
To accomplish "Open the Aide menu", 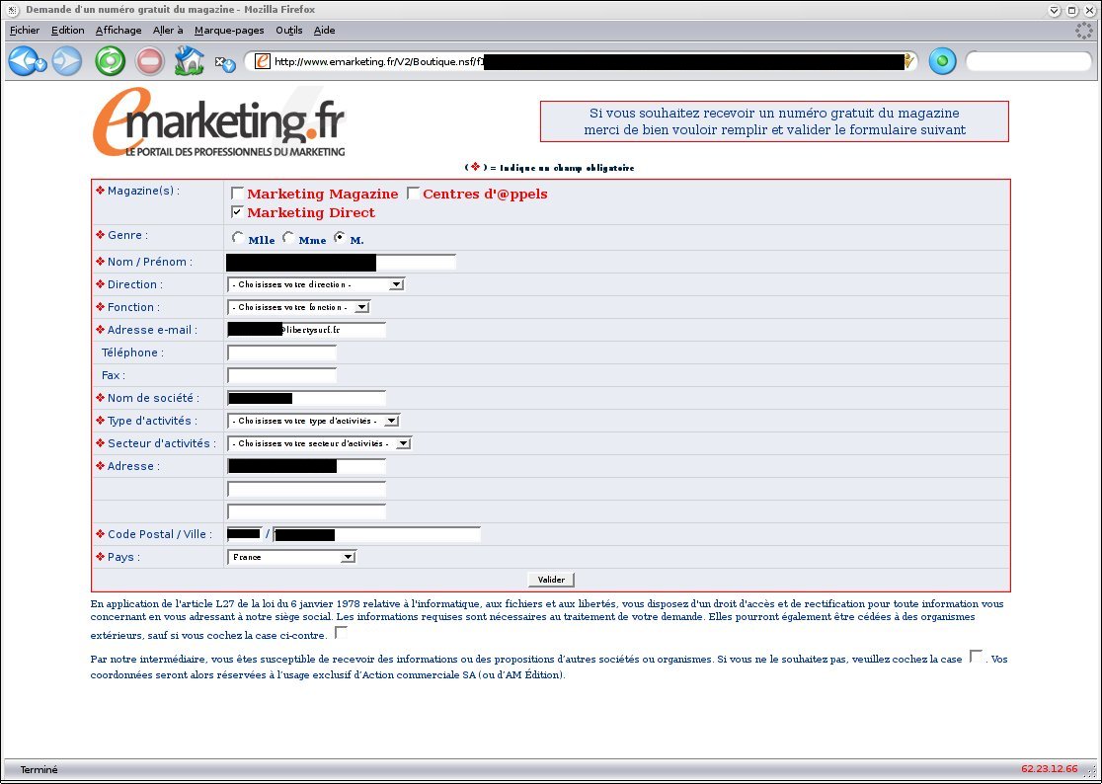I will (324, 31).
